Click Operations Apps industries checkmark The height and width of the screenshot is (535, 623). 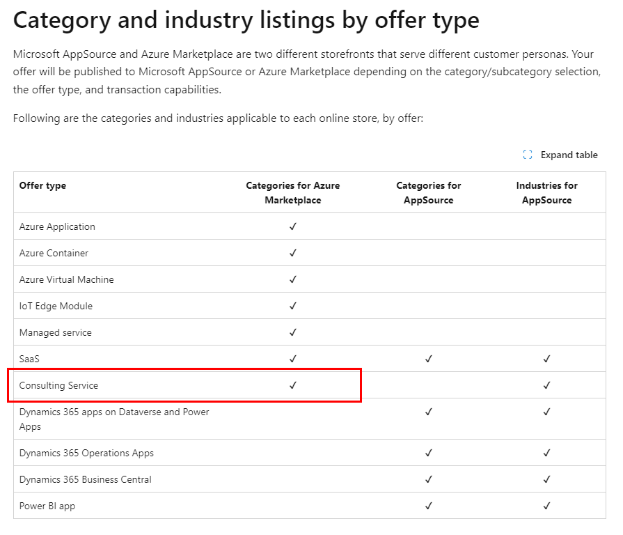(546, 453)
